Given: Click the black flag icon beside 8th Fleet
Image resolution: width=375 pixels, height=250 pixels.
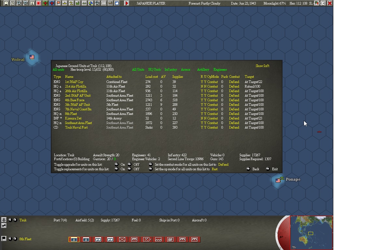Looking at the screenshot, I should click(x=4, y=239).
